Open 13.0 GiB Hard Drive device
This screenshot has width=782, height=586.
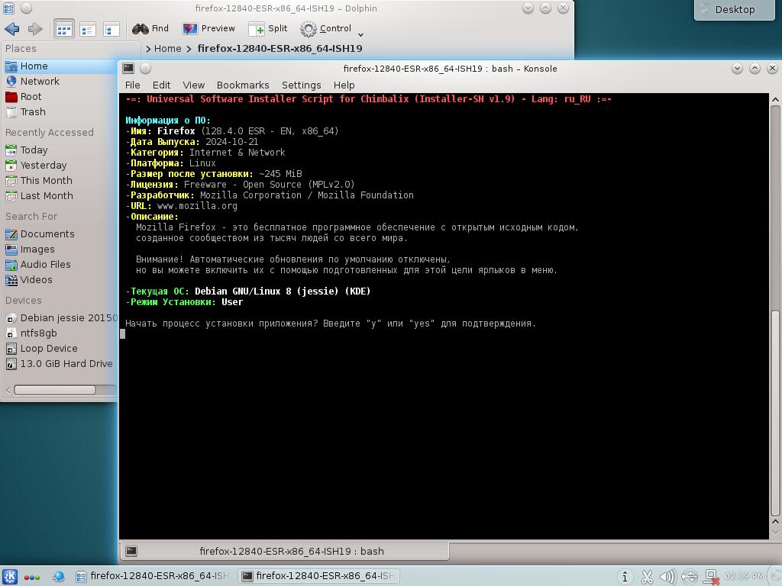[60, 364]
